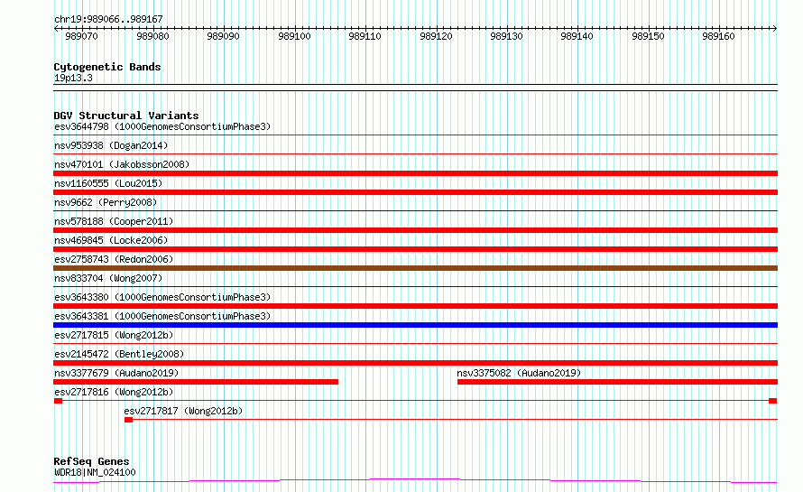Click the thin blue line under nsv833704

click(x=415, y=286)
